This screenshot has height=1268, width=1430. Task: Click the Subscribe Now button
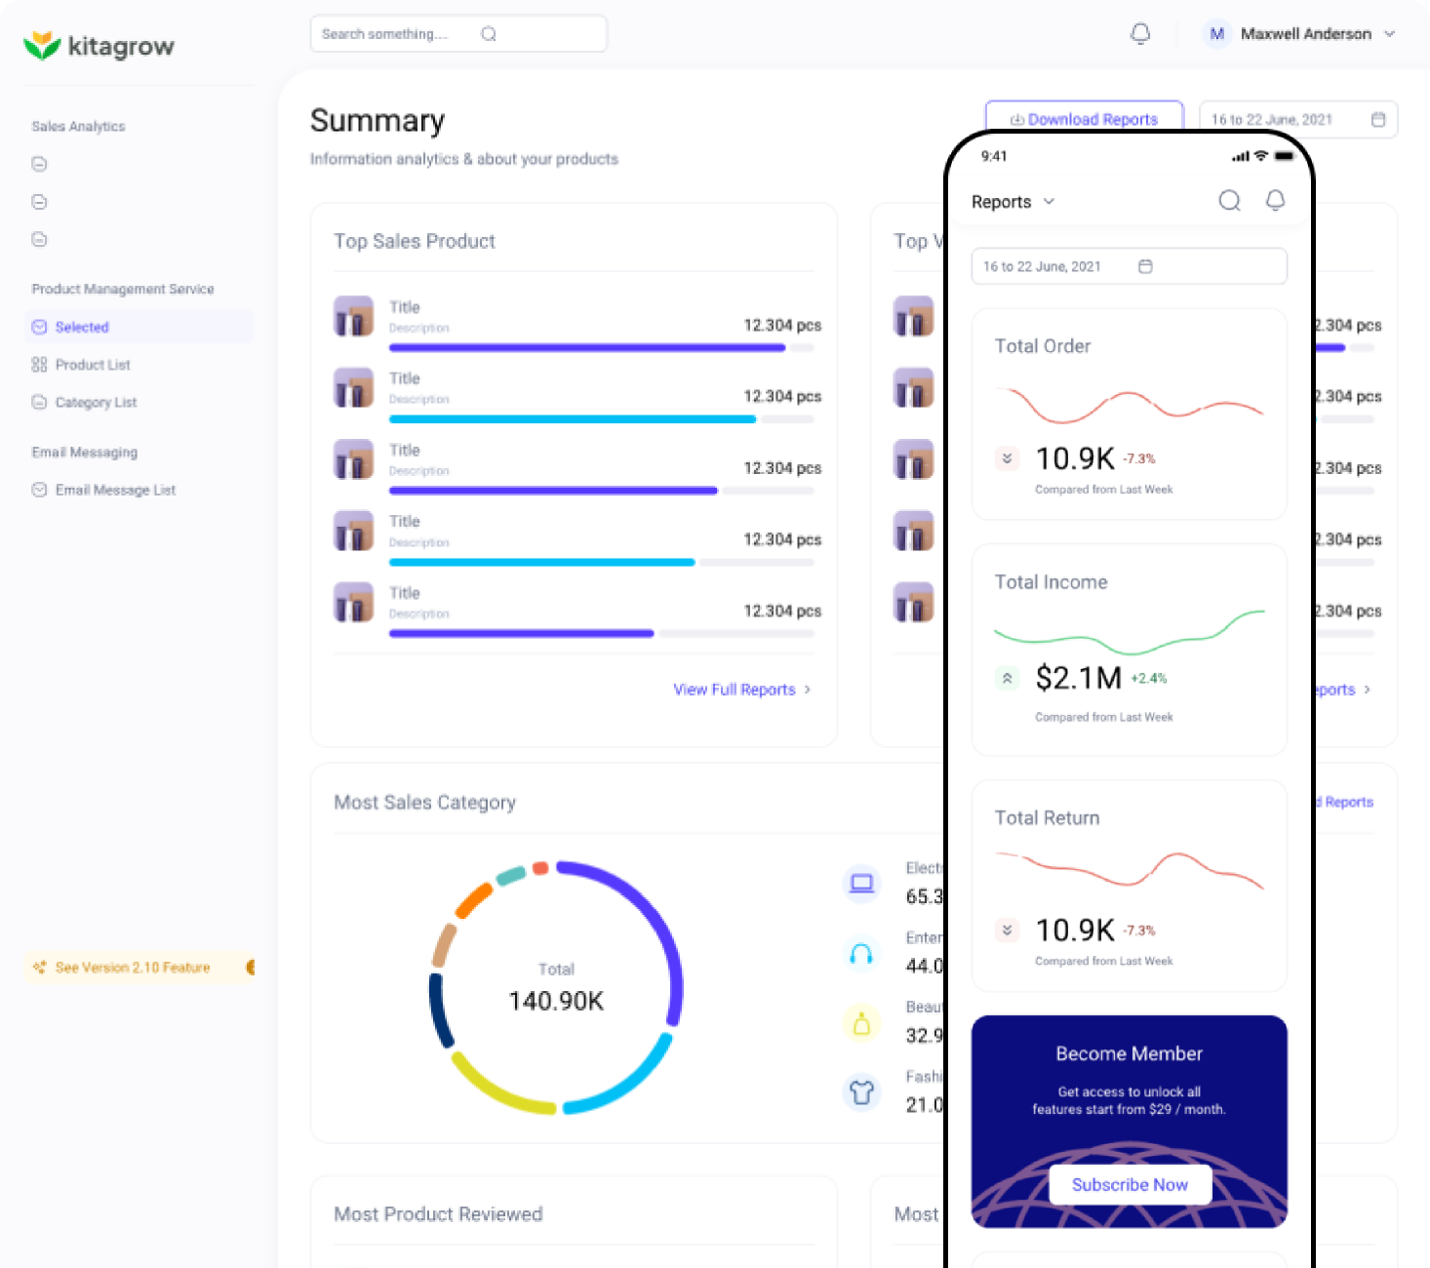(1130, 1185)
